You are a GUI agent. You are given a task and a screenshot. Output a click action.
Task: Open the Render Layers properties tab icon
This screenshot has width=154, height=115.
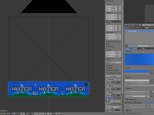point(132,28)
